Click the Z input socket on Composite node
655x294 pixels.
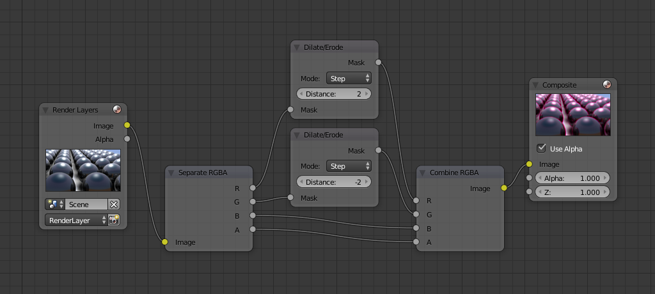(x=529, y=192)
